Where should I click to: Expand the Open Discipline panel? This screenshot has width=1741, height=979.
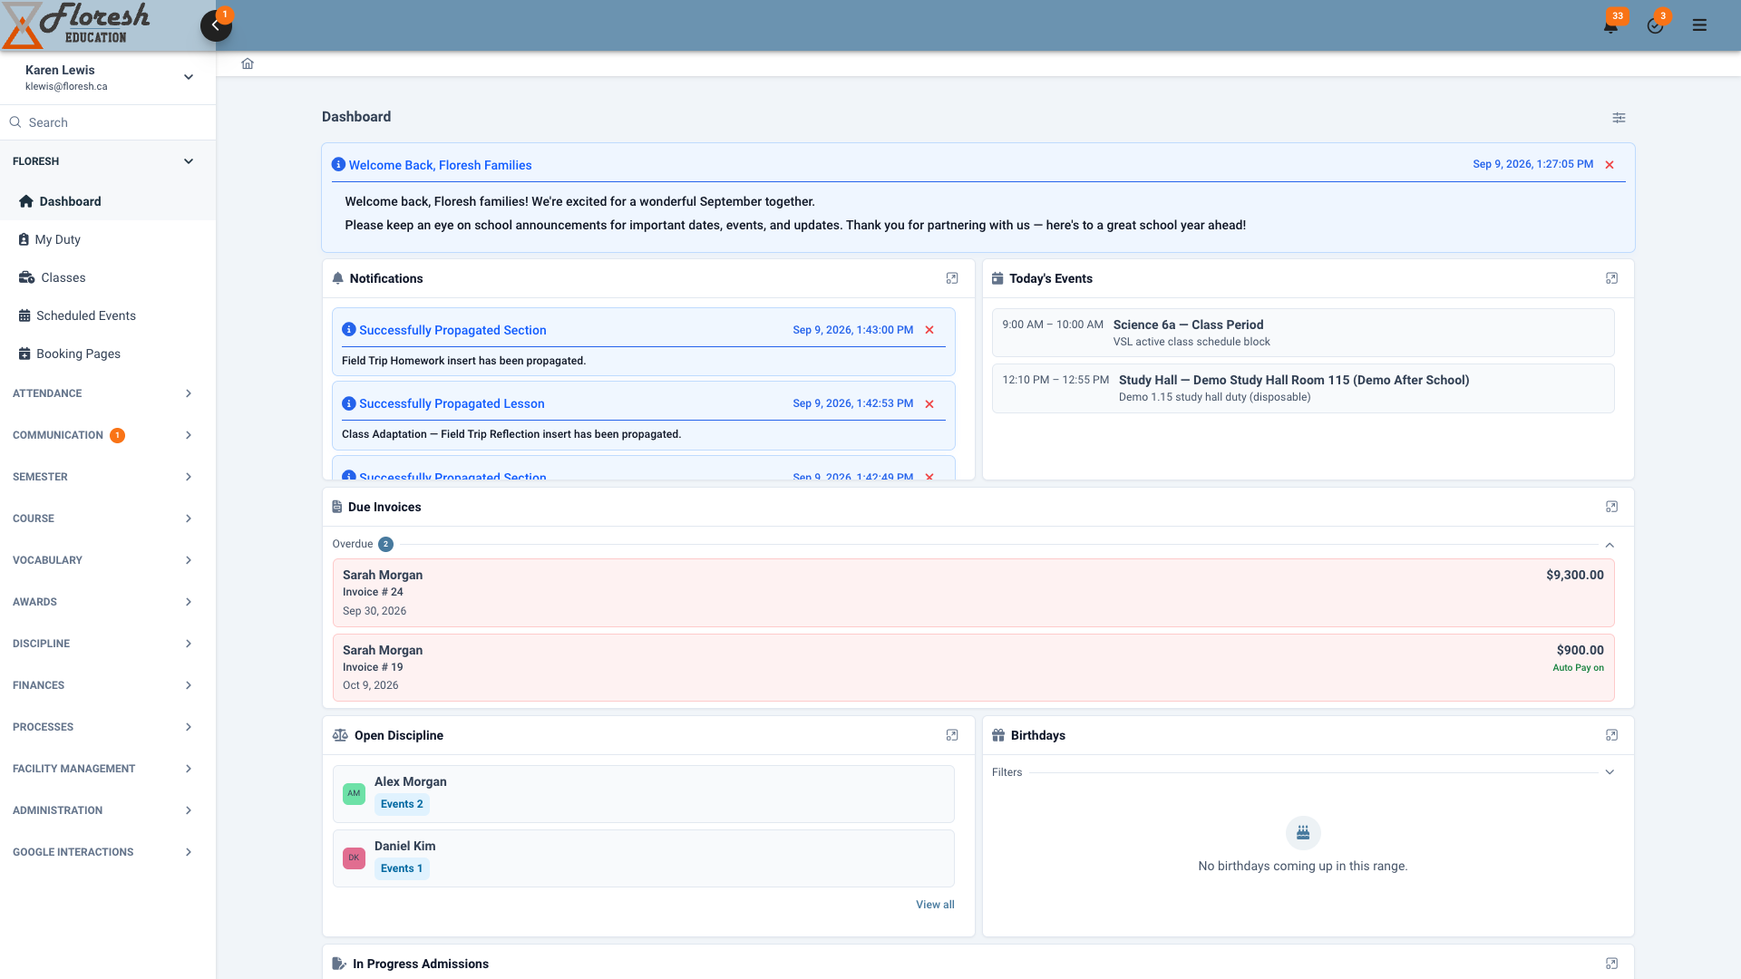(x=952, y=735)
